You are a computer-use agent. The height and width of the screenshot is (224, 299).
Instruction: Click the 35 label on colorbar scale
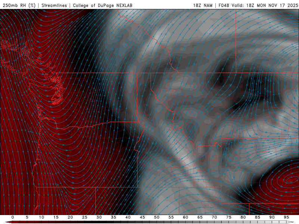tap(114, 217)
